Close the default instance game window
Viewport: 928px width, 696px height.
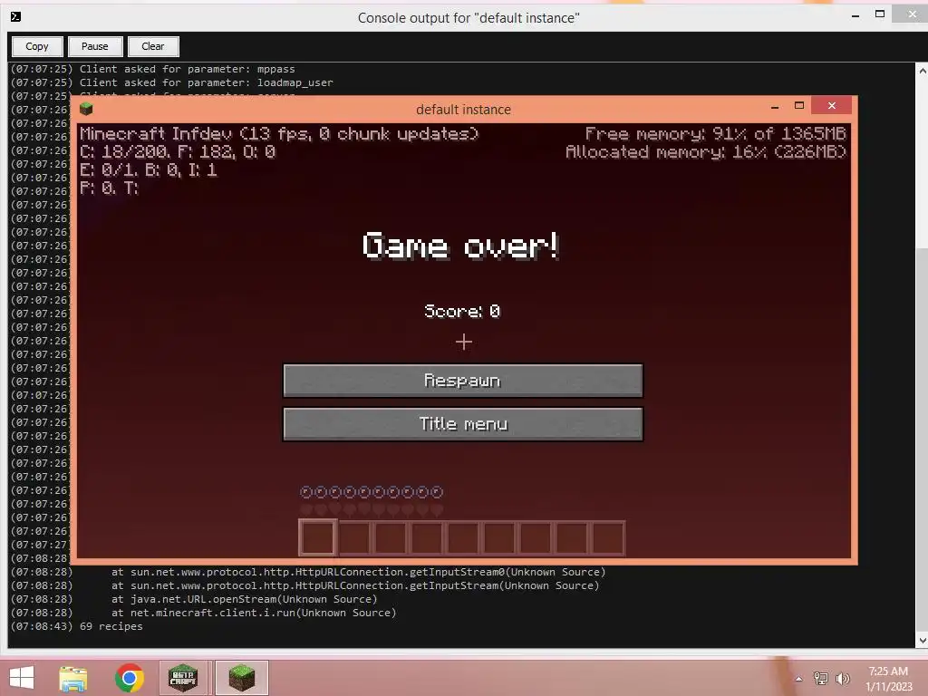click(832, 105)
